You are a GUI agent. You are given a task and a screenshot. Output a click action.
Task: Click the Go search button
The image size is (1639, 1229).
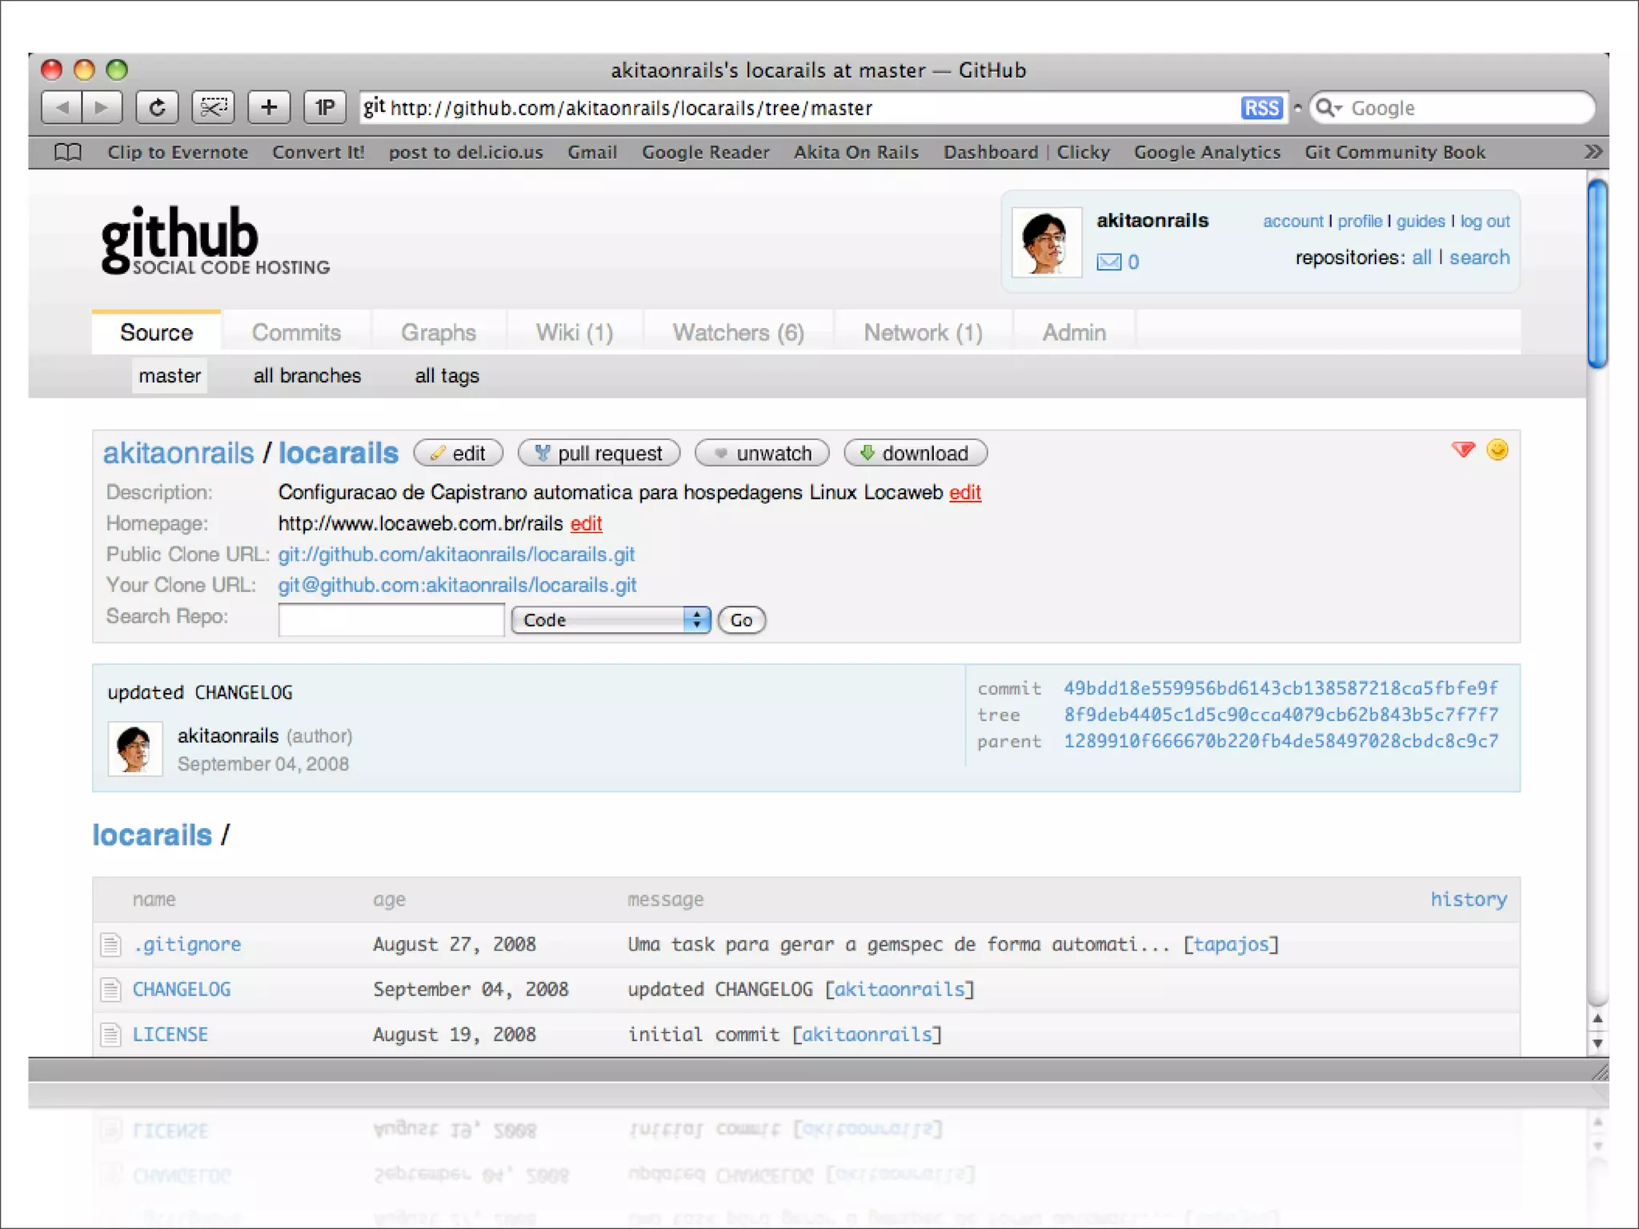click(x=741, y=620)
